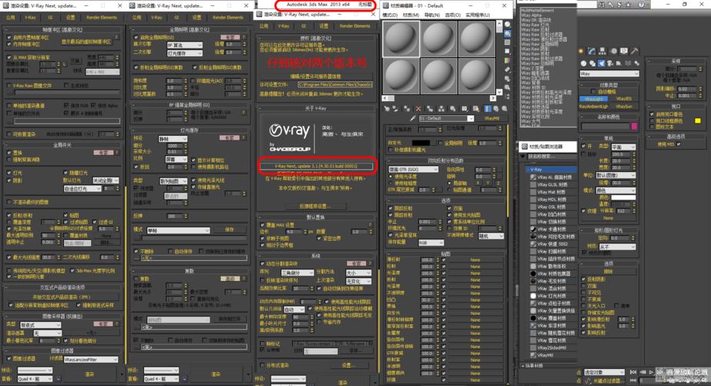Open the Display tab in command panel

(x=625, y=51)
